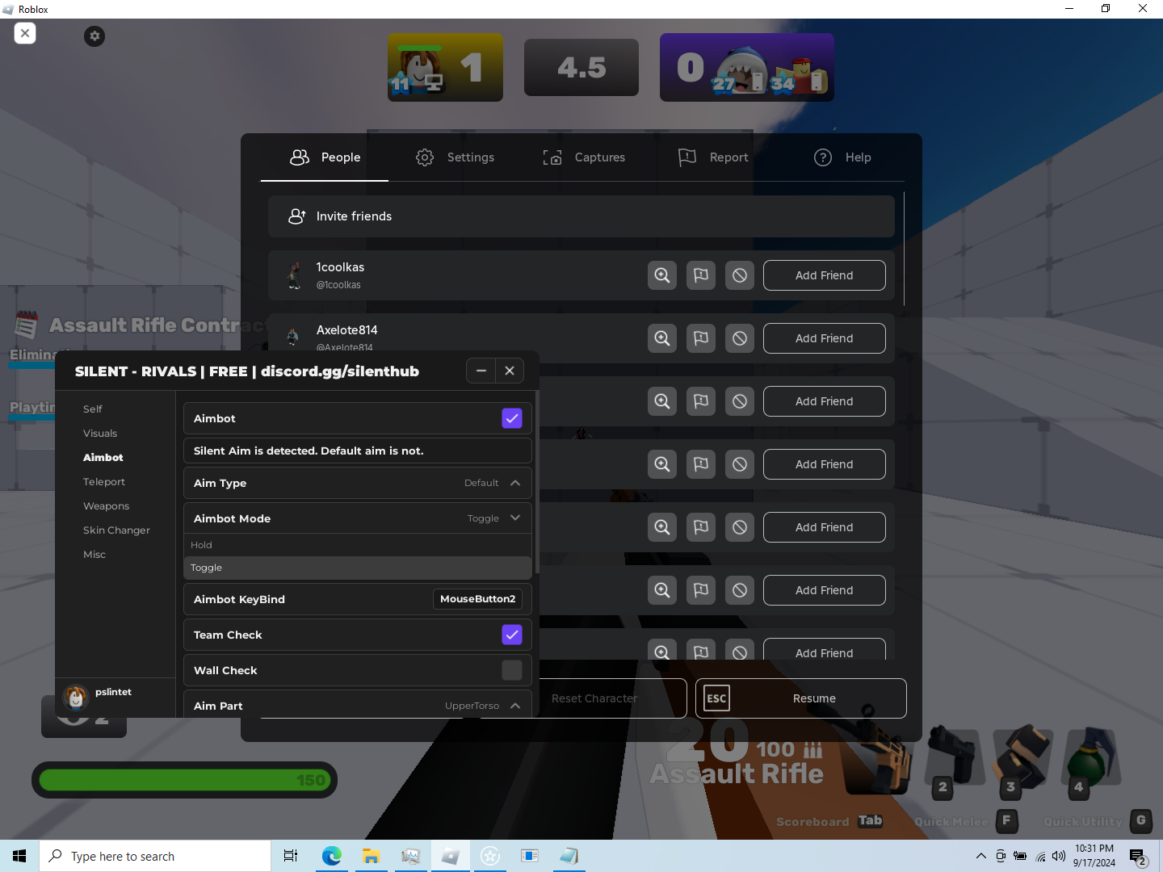Click the ESC key icon beside Resume
The width and height of the screenshot is (1163, 872).
tap(716, 698)
